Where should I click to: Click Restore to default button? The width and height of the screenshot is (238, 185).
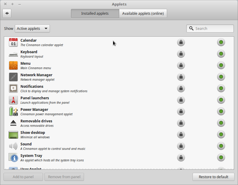click(213, 177)
